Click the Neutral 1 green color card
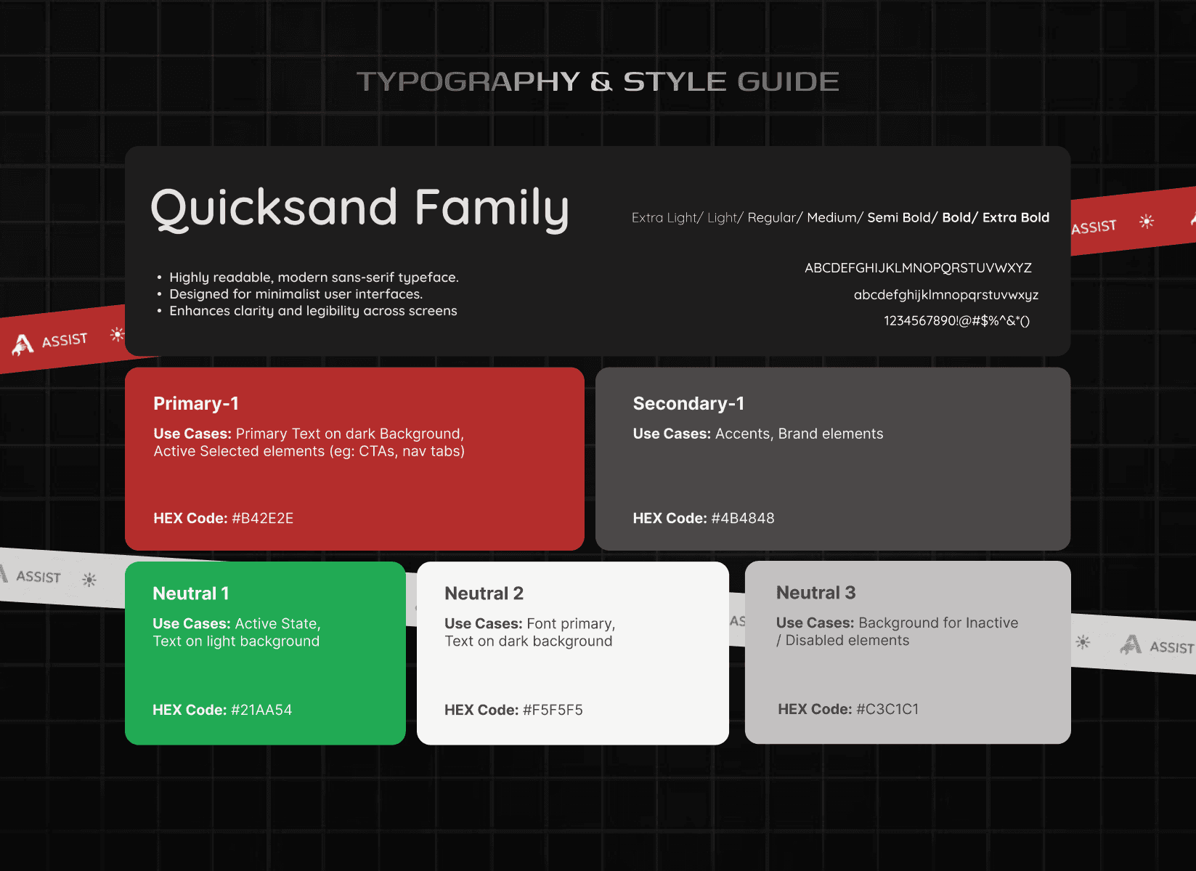Viewport: 1196px width, 871px height. pos(265,653)
